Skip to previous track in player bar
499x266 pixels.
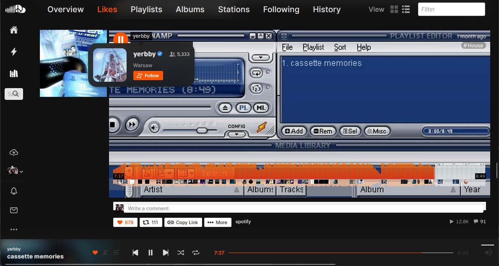pyautogui.click(x=135, y=253)
